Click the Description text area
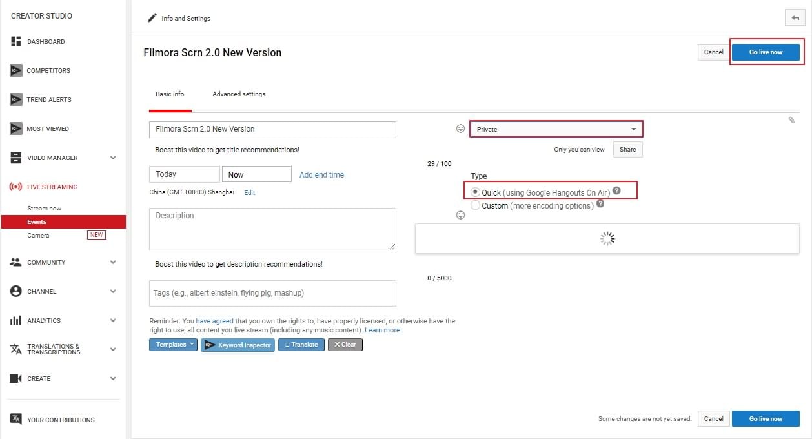Screen dimensions: 812x439 tap(272, 229)
